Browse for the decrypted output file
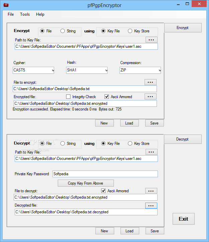This screenshot has width=209, height=242. [x=151, y=205]
